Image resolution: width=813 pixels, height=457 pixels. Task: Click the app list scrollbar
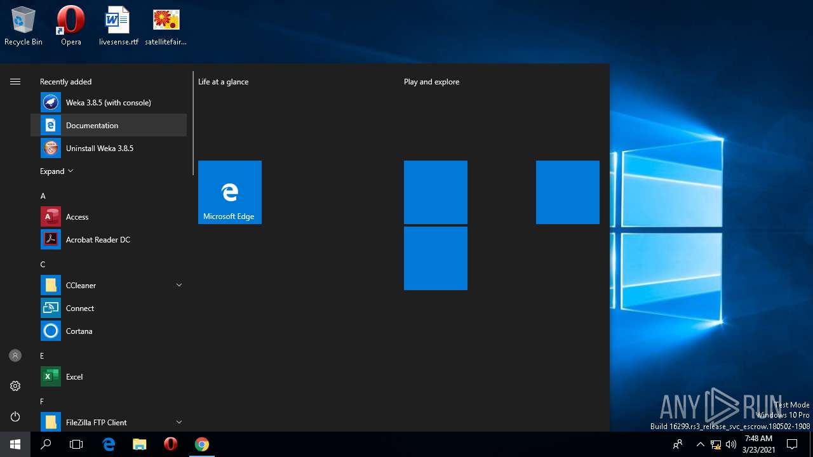(x=193, y=124)
